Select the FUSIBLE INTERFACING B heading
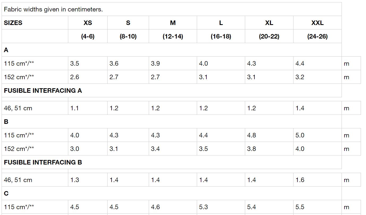The image size is (366, 215). [43, 162]
